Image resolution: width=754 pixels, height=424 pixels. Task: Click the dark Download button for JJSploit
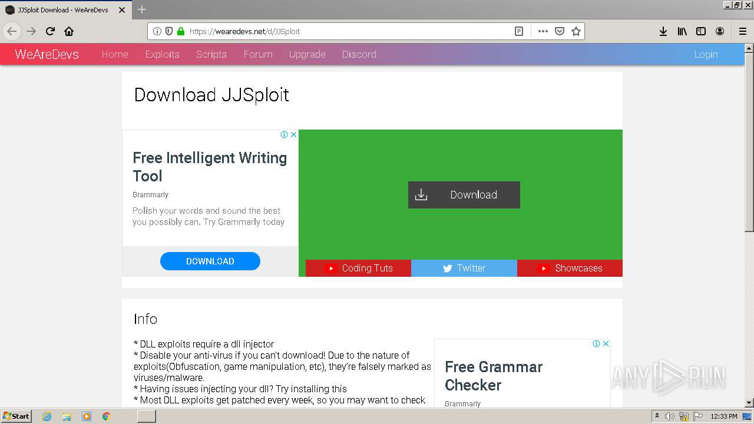464,195
